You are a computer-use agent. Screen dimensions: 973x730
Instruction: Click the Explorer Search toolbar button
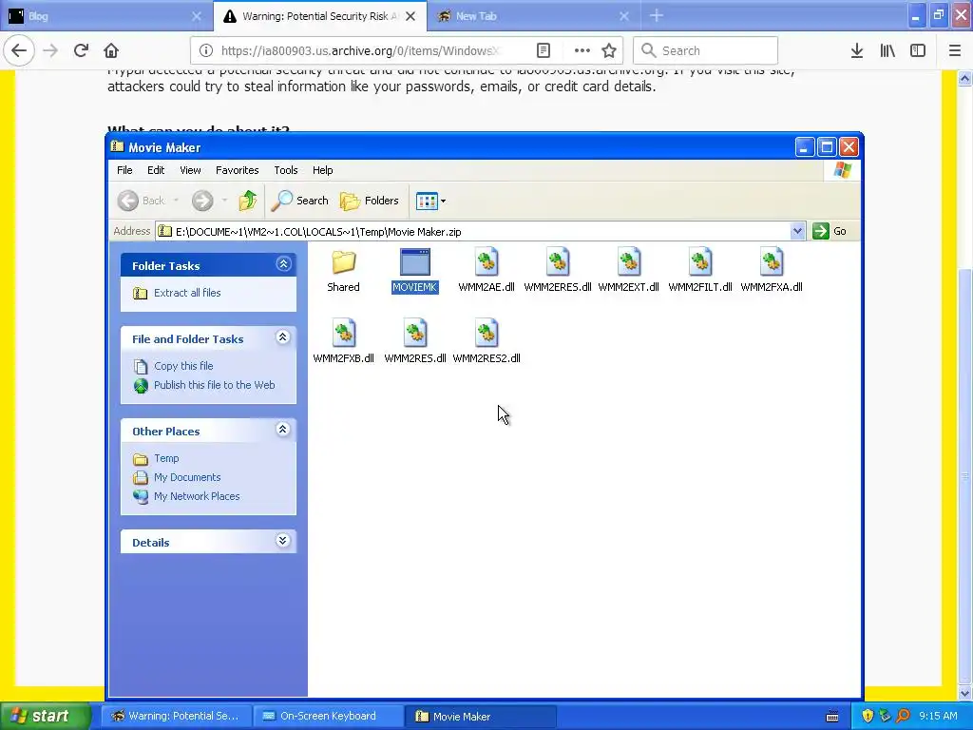pos(299,201)
